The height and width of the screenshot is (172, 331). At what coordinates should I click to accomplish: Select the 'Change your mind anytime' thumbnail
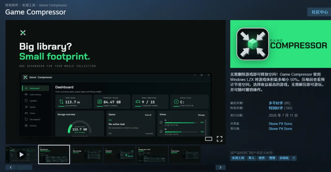tap(152, 154)
